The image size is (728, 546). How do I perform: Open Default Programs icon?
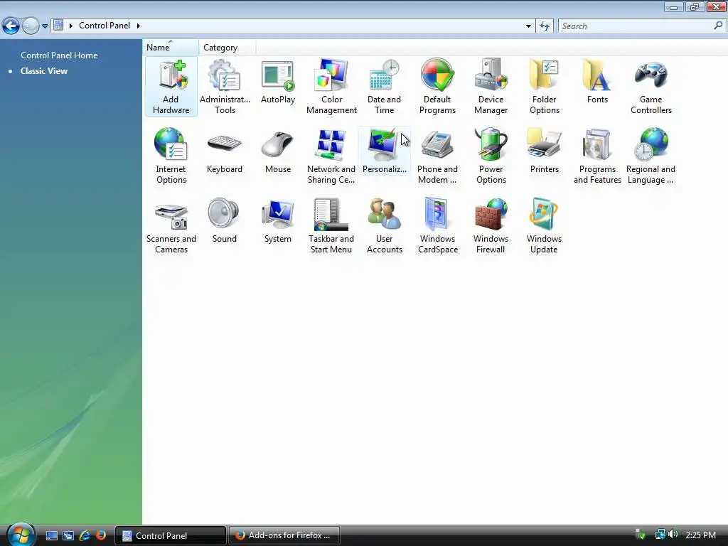point(437,87)
